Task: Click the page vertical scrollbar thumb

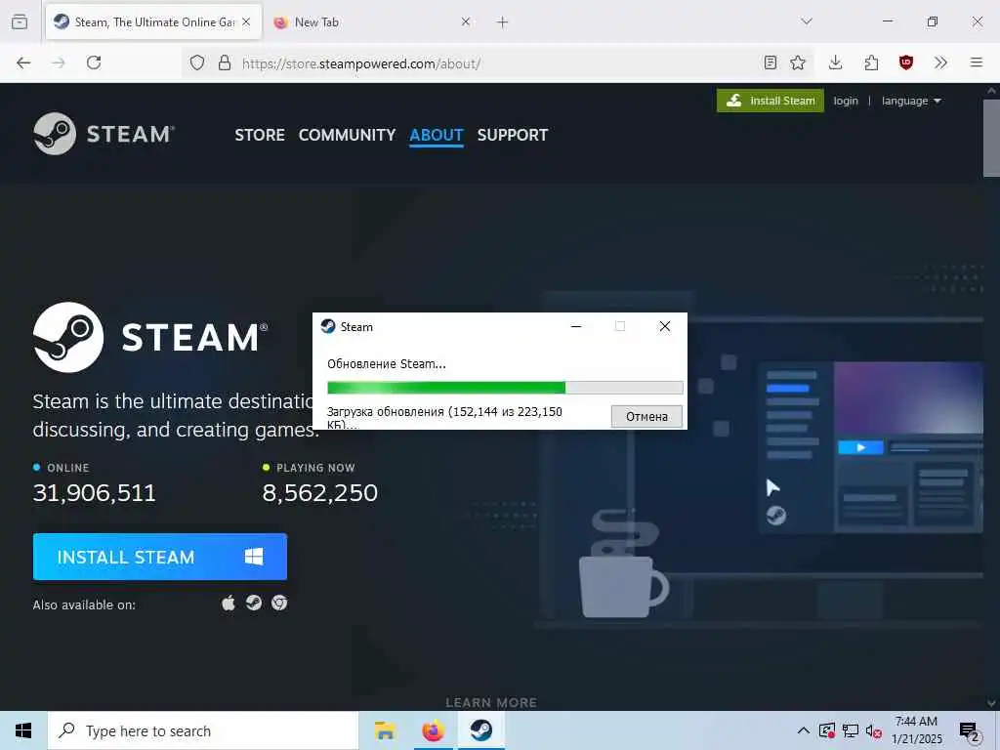Action: 991,138
